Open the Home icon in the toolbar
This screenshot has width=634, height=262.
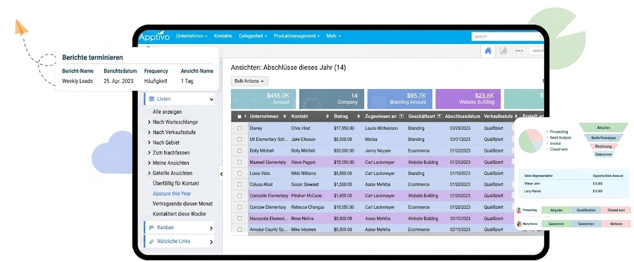[488, 51]
